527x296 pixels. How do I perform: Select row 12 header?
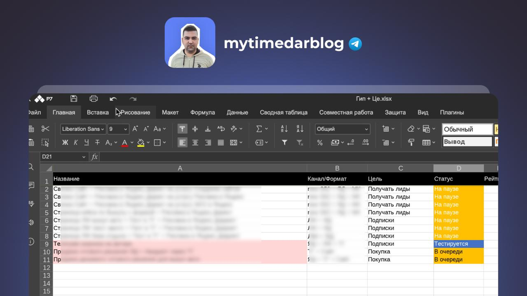(x=47, y=267)
